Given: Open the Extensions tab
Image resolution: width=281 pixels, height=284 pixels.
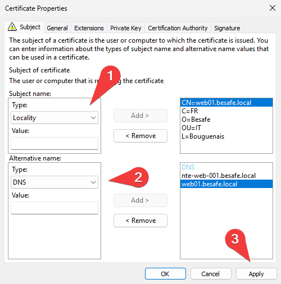Looking at the screenshot, I should tap(89, 28).
